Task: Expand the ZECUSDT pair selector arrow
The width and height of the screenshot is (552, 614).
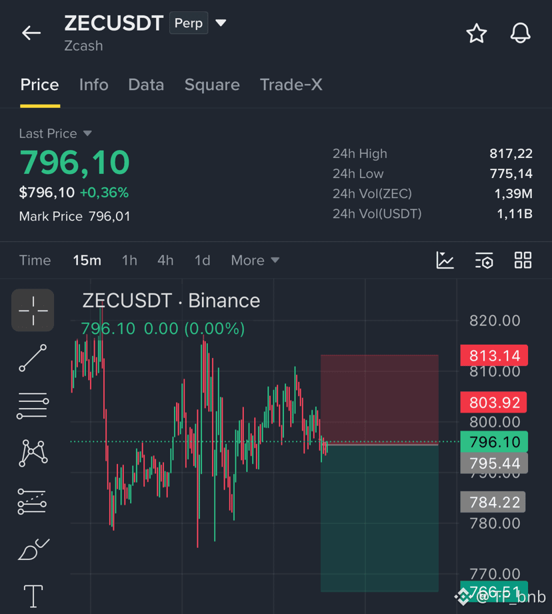Action: (221, 23)
